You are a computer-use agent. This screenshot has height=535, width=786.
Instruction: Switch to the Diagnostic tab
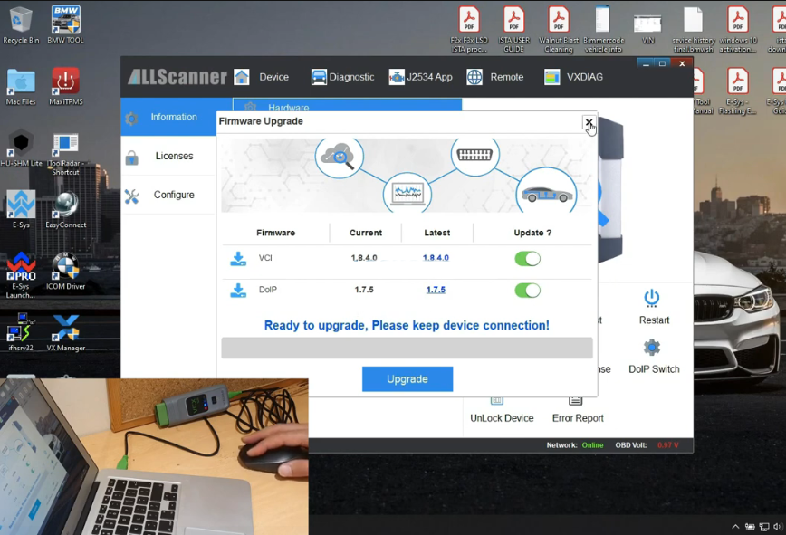342,77
